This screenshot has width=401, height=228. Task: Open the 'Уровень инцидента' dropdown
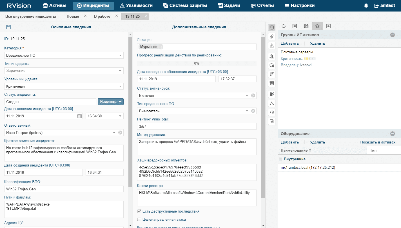[120, 86]
